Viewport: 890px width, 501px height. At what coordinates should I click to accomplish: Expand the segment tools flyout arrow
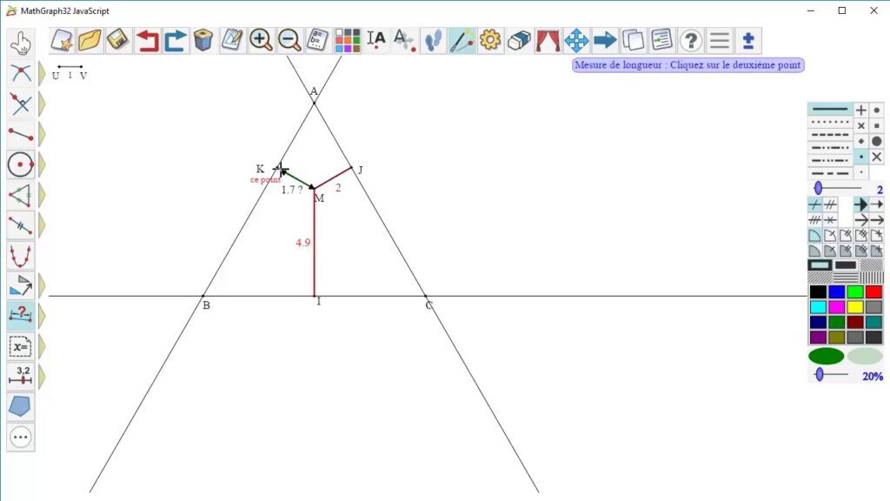point(42,134)
